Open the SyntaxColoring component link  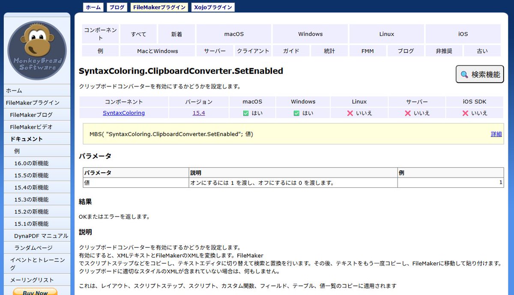(124, 113)
